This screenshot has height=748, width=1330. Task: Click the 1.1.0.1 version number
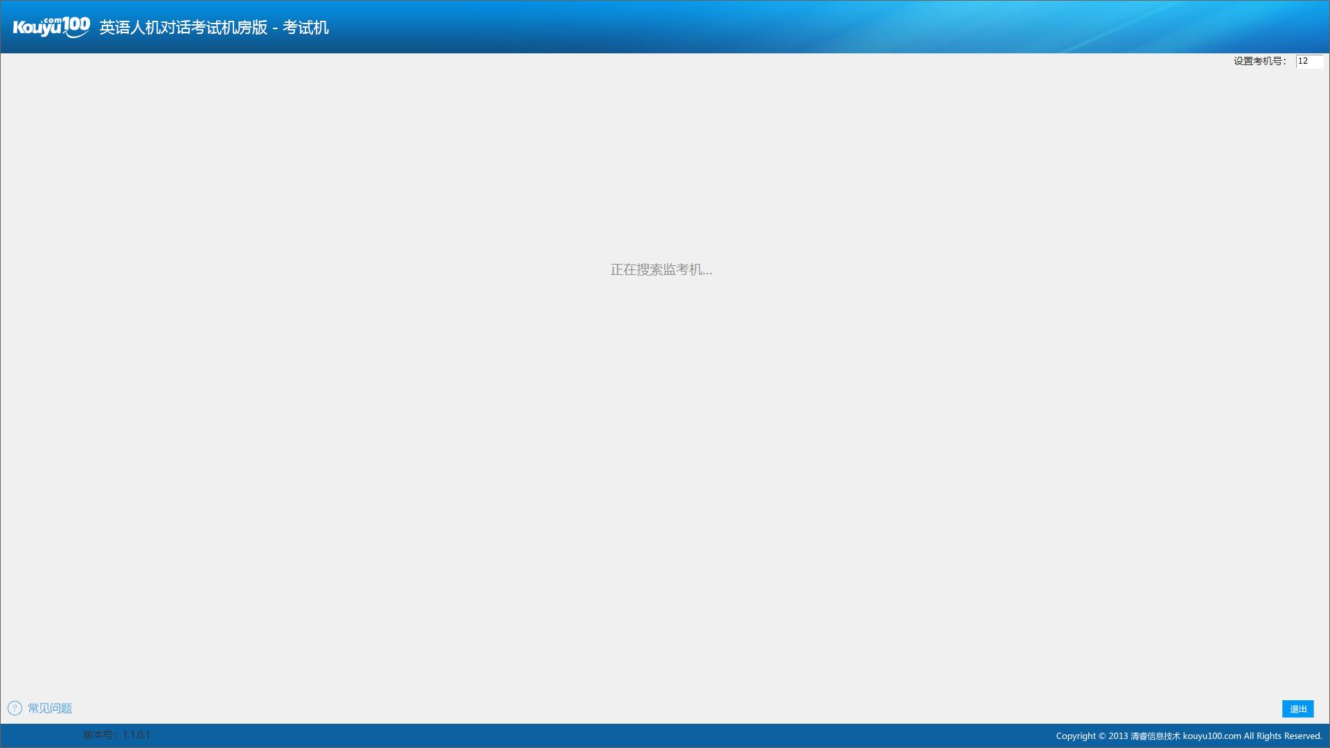(x=136, y=735)
